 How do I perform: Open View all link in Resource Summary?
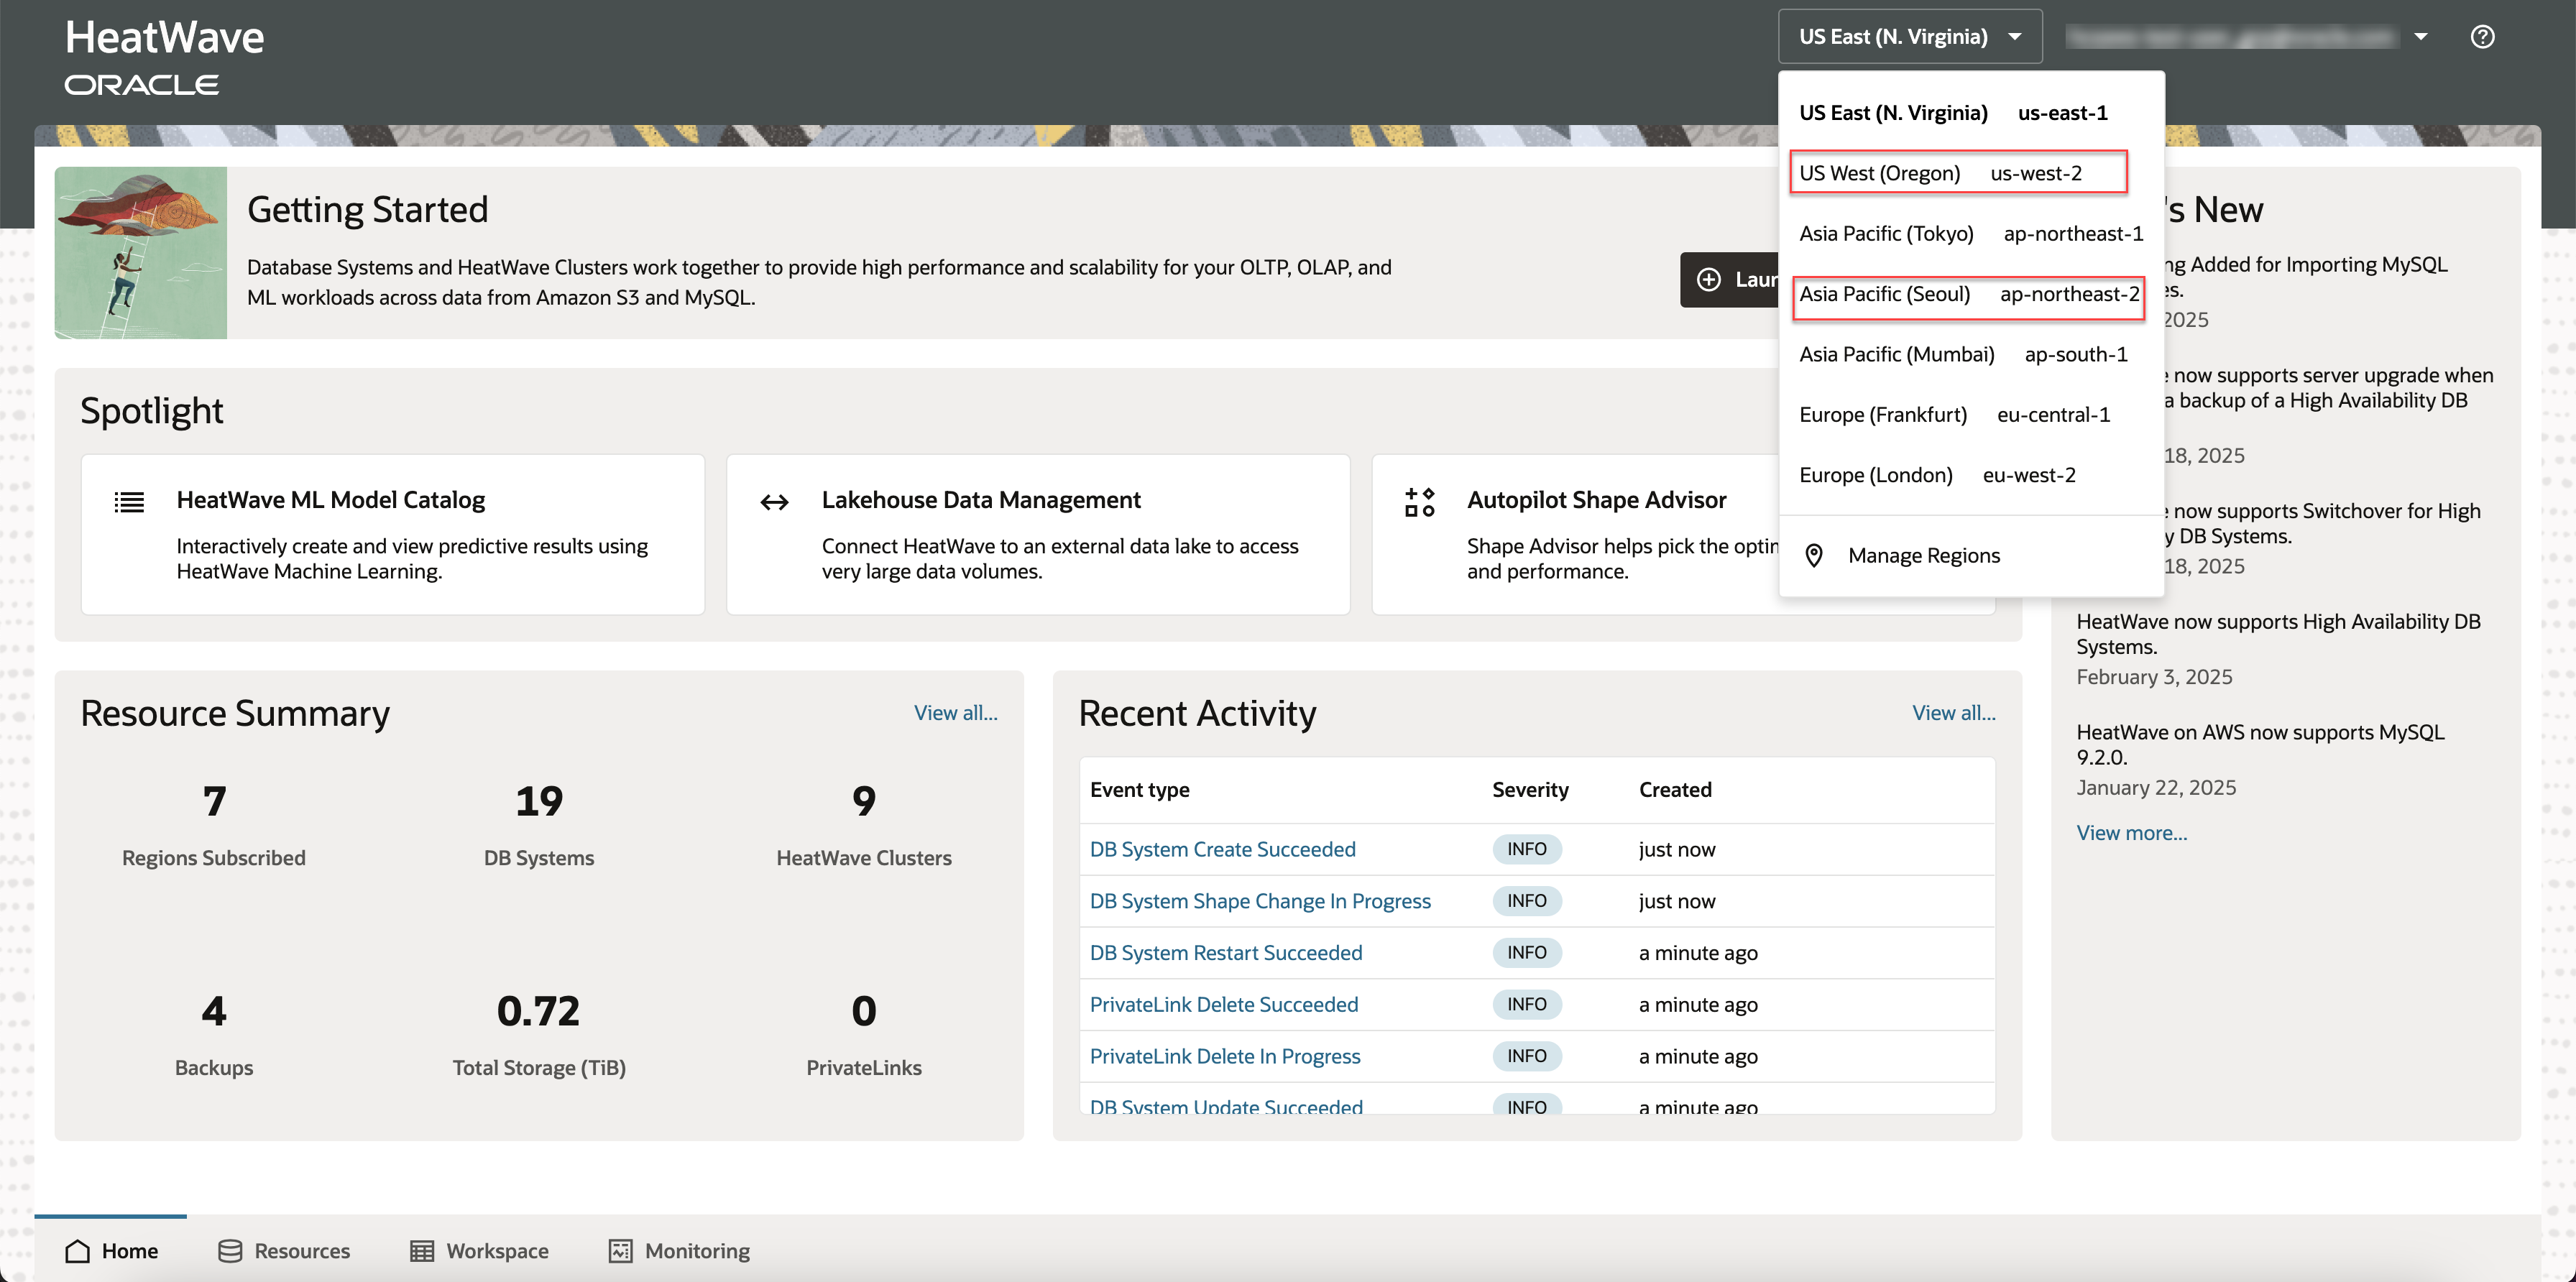click(955, 713)
